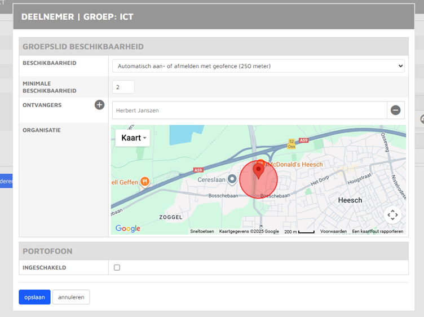Click the Herbert Janszen recipient field
The height and width of the screenshot is (317, 424).
(250, 110)
